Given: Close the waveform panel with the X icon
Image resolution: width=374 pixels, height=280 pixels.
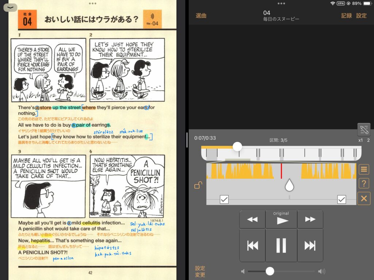Looking at the screenshot, I should click(x=364, y=198).
